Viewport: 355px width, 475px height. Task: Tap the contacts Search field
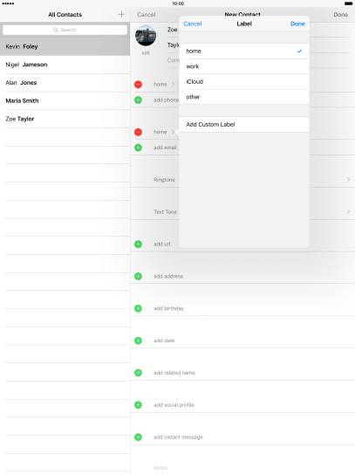pos(65,30)
